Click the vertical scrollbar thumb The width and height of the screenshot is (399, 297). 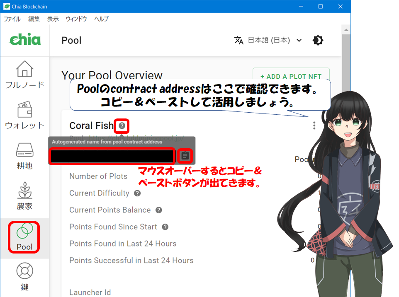pyautogui.click(x=346, y=63)
